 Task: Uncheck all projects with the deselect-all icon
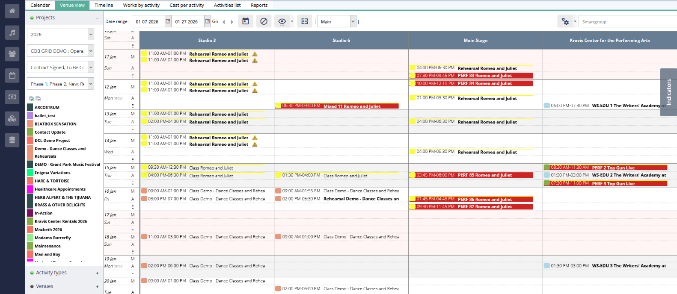click(x=38, y=98)
